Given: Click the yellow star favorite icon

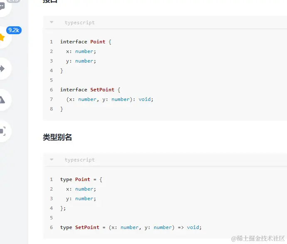Looking at the screenshot, I should 2,38.
